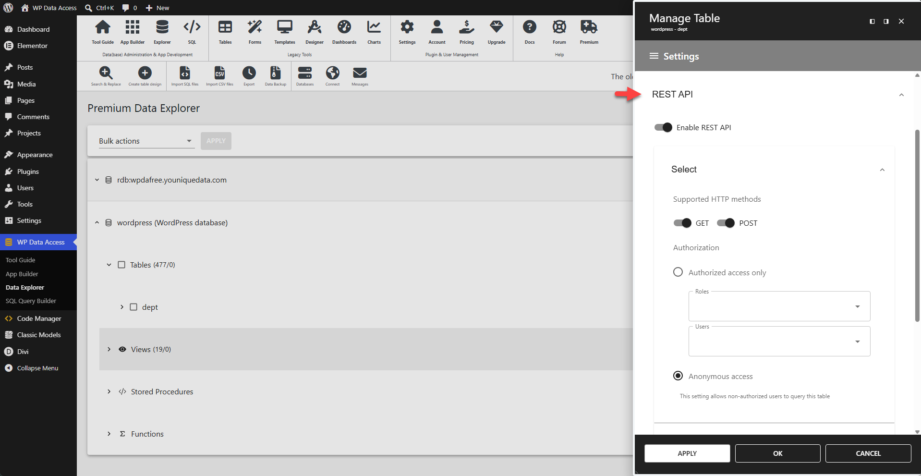Expand the rdb:wpdafree.youniquedata.com database
The height and width of the screenshot is (476, 921).
point(97,180)
